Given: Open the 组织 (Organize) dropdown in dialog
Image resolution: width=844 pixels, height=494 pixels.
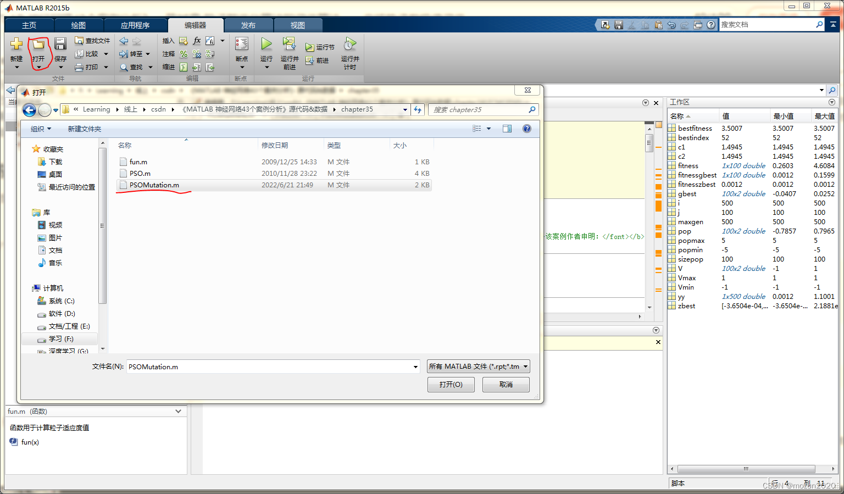Looking at the screenshot, I should [x=41, y=129].
